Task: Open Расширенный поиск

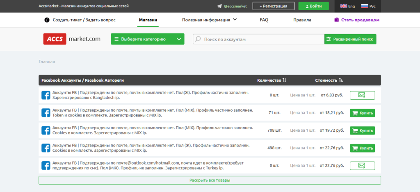Action: (350, 39)
